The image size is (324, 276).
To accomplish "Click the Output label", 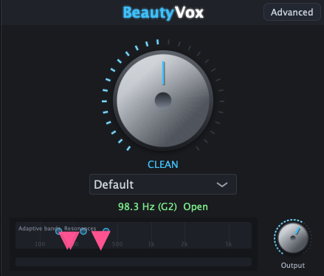I will point(293,266).
